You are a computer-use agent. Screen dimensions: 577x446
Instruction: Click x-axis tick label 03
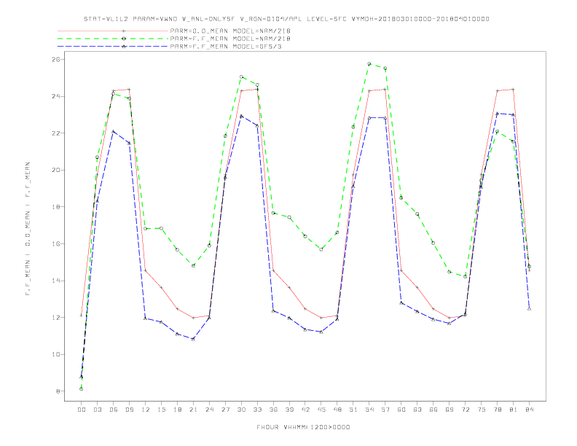click(x=97, y=410)
